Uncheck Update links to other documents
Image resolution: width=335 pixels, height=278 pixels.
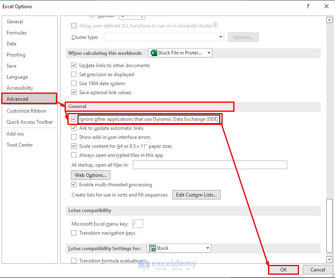pos(74,65)
